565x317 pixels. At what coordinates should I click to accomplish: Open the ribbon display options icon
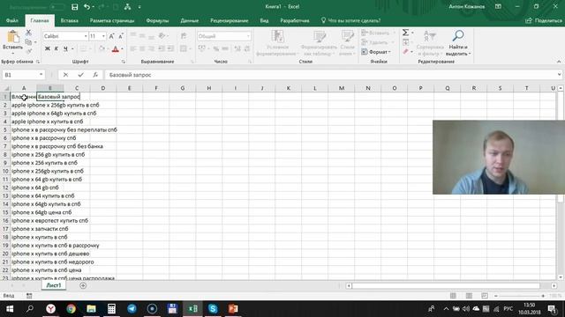point(498,6)
